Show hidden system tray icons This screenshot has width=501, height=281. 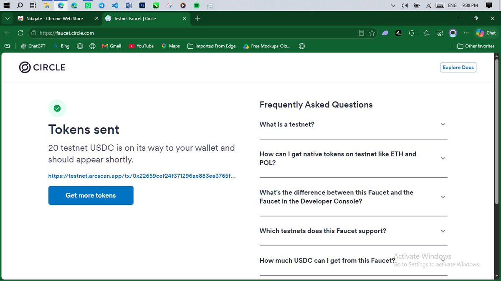393,5
